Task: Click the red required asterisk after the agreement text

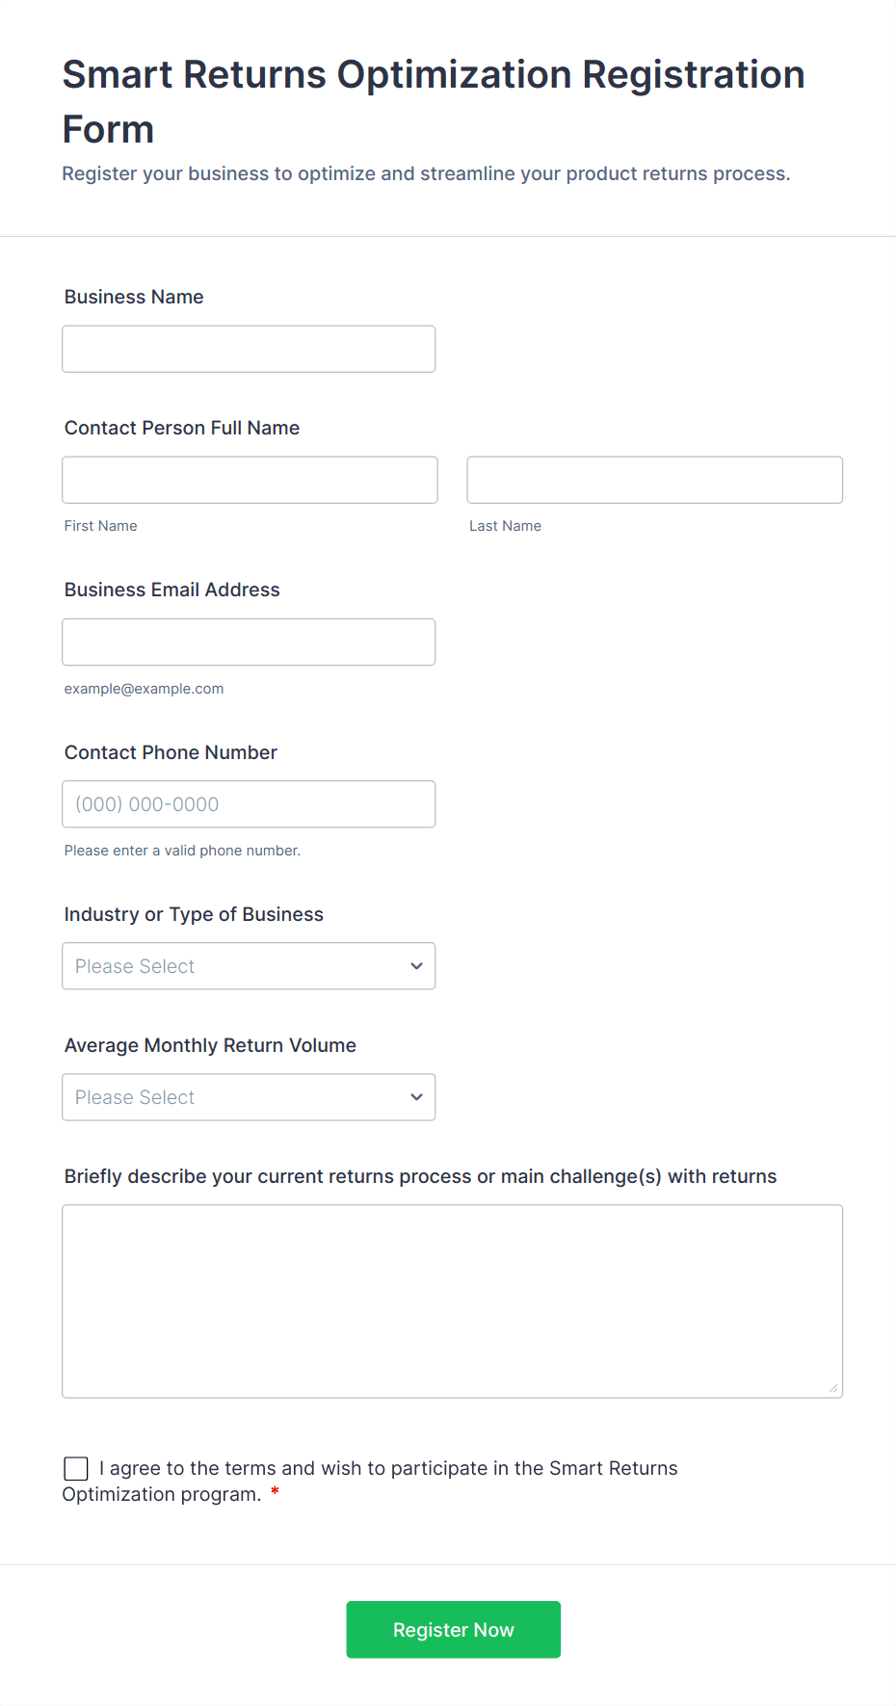Action: tap(275, 1492)
